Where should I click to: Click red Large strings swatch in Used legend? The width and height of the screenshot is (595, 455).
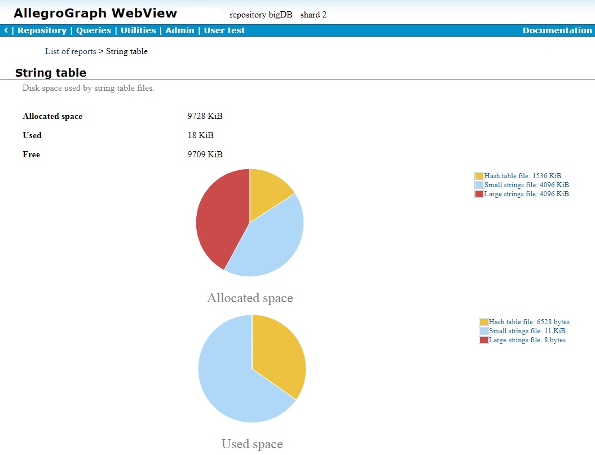point(483,340)
